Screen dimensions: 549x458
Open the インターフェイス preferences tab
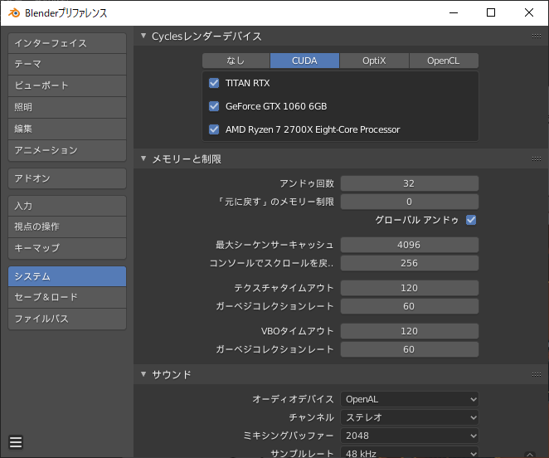pos(67,43)
